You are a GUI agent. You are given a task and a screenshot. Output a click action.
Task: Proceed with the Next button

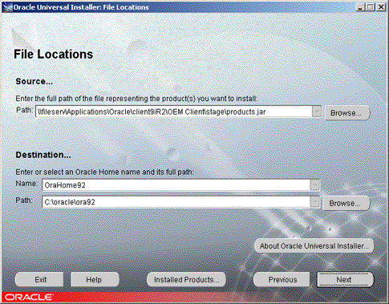(x=345, y=280)
